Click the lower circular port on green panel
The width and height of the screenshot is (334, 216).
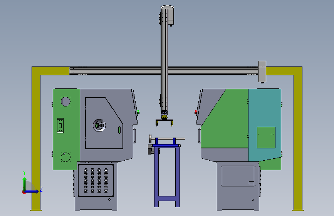(65, 157)
